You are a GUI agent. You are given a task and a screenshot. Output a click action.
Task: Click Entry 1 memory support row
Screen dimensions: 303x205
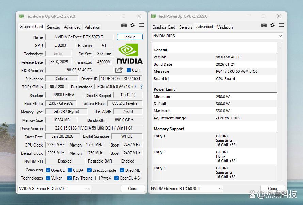coord(214,140)
